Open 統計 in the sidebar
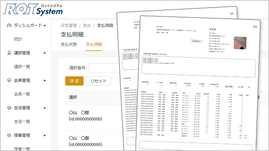The height and width of the screenshot is (151, 269). 18,39
